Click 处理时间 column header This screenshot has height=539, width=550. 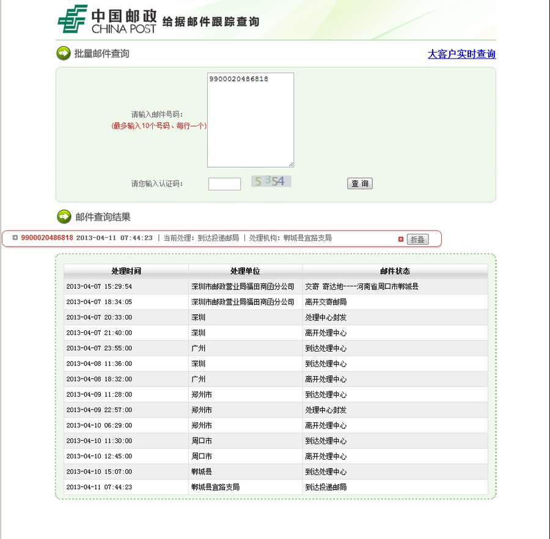click(x=127, y=271)
